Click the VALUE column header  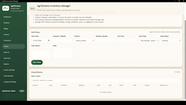pyautogui.click(x=121, y=85)
